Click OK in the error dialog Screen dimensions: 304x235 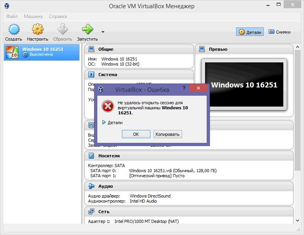[136, 134]
